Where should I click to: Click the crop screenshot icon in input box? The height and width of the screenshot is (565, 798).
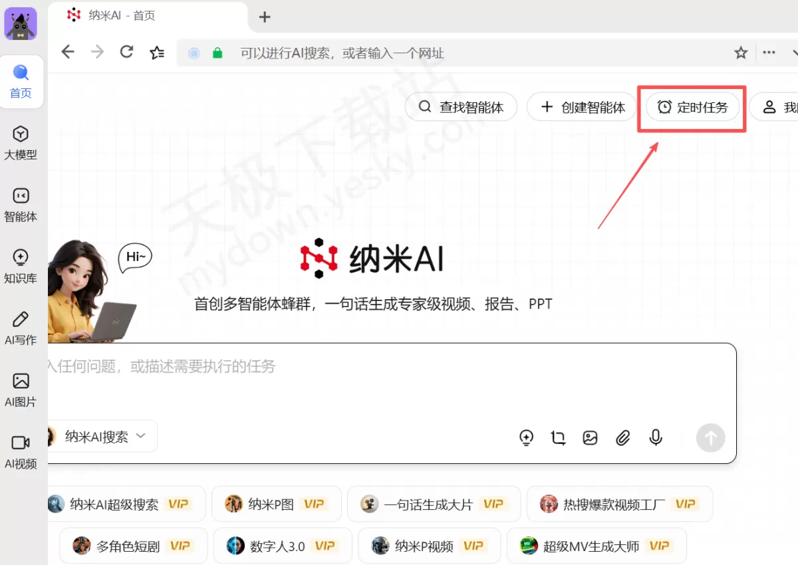(x=558, y=437)
